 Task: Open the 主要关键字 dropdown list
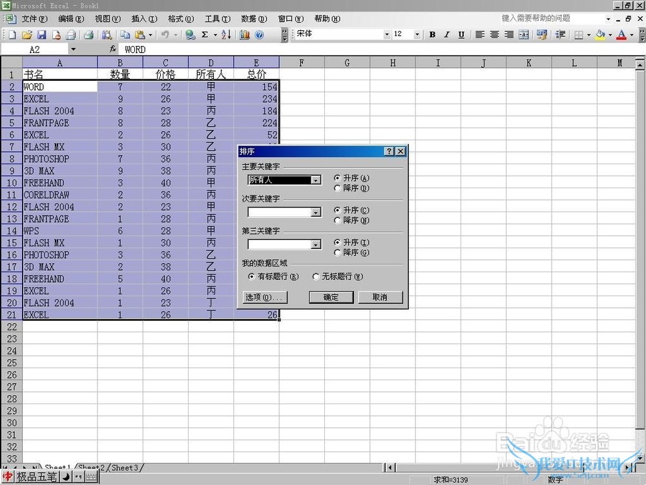[316, 180]
